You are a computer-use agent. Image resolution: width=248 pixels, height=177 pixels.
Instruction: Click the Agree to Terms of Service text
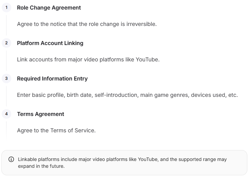point(56,130)
